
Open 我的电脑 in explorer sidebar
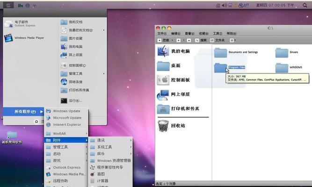pos(174,51)
